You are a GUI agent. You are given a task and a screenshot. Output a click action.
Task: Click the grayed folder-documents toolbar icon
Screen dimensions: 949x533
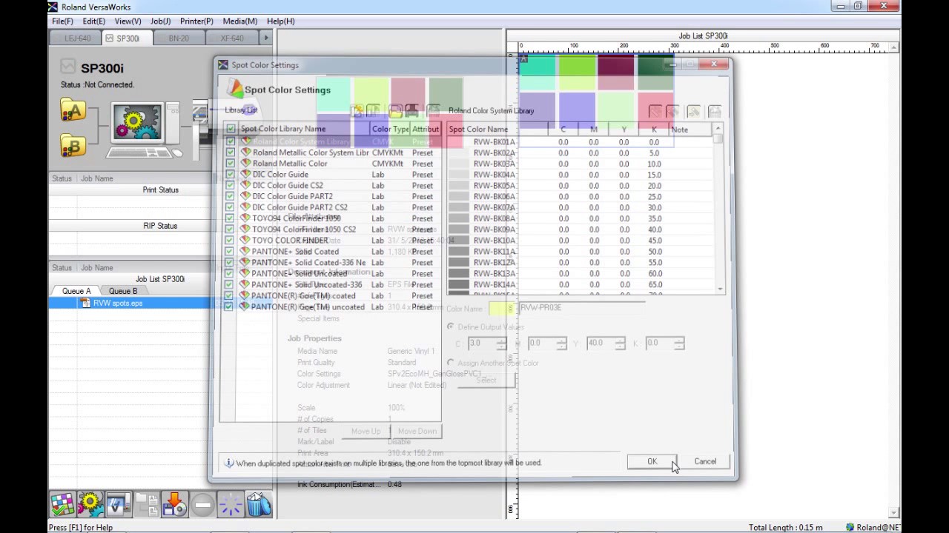click(146, 504)
